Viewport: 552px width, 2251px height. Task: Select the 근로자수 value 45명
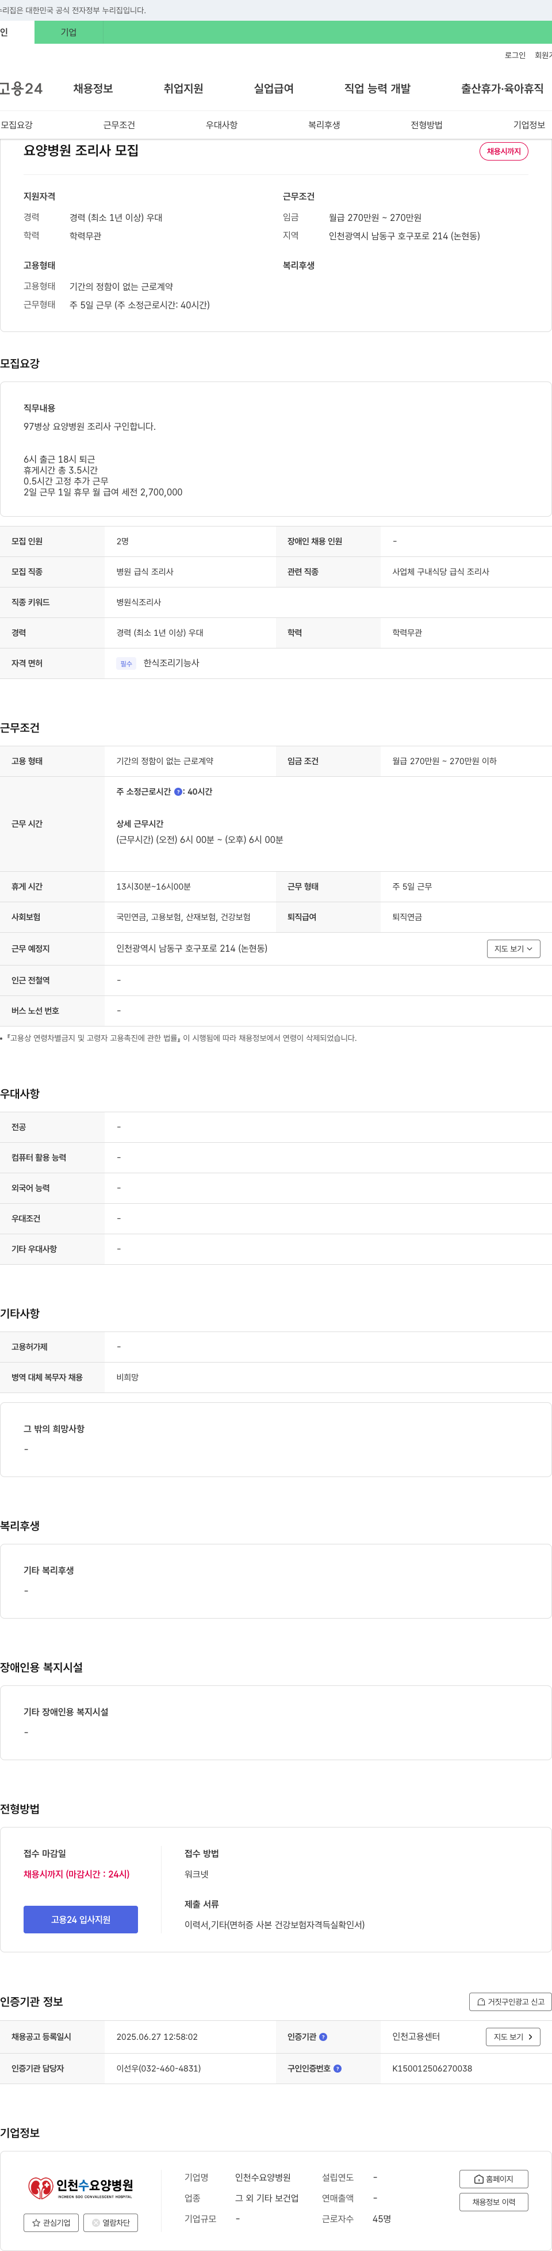click(382, 2219)
